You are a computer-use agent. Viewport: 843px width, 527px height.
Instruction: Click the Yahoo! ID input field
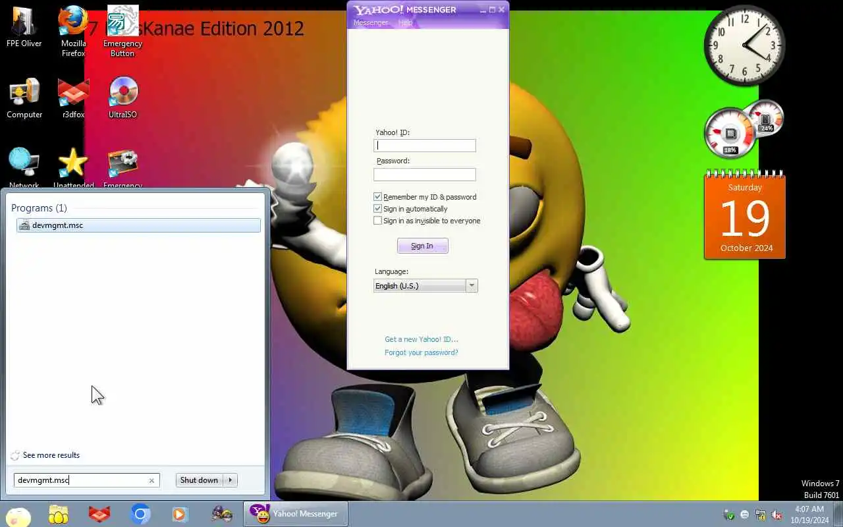click(x=425, y=146)
